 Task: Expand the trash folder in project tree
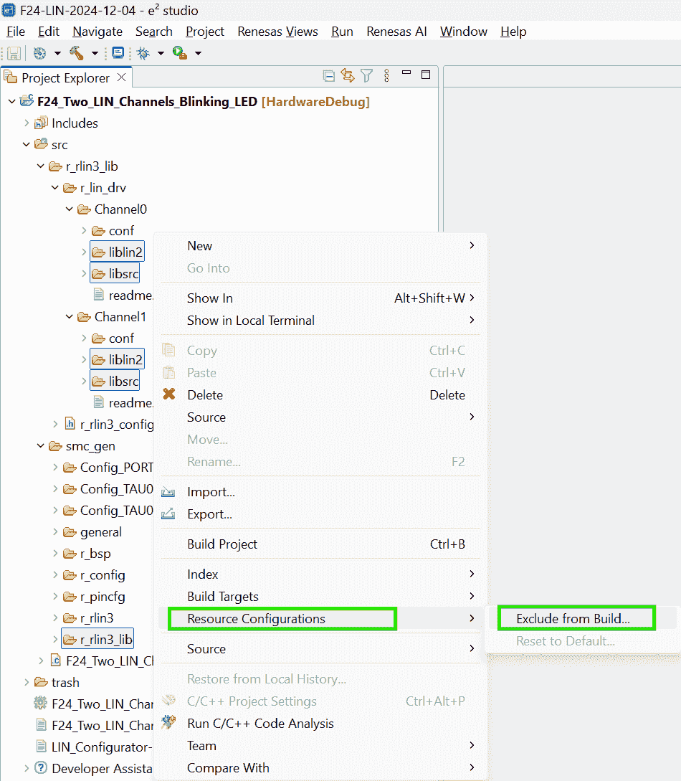pos(27,683)
